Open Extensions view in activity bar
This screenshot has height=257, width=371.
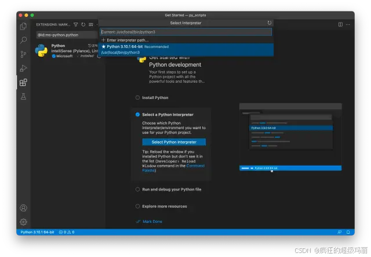tap(23, 82)
